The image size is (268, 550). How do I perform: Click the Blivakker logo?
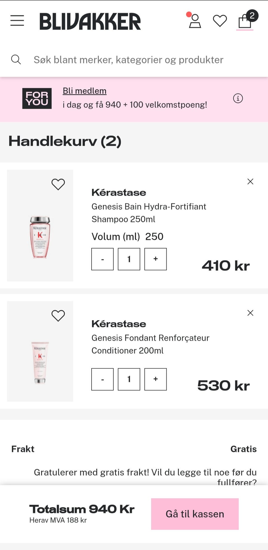click(x=90, y=22)
